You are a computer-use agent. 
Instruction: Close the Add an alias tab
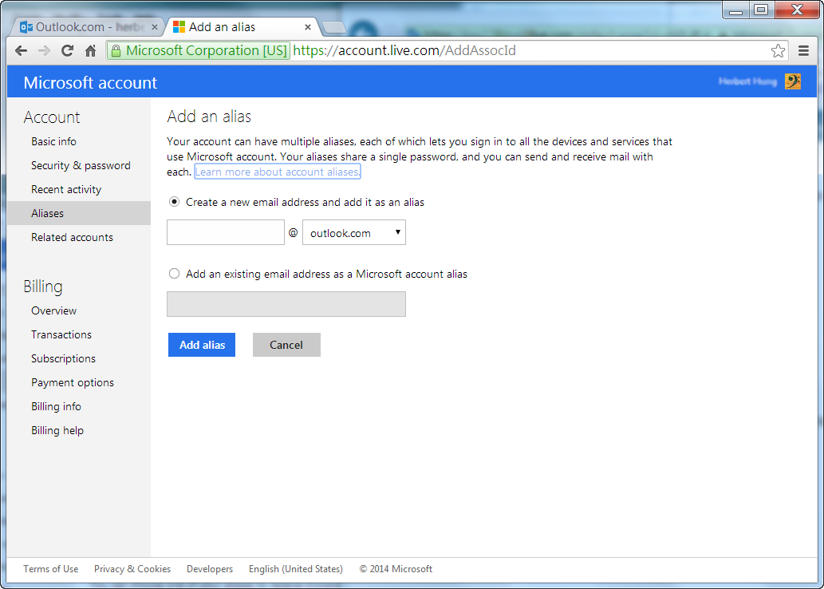pyautogui.click(x=308, y=27)
